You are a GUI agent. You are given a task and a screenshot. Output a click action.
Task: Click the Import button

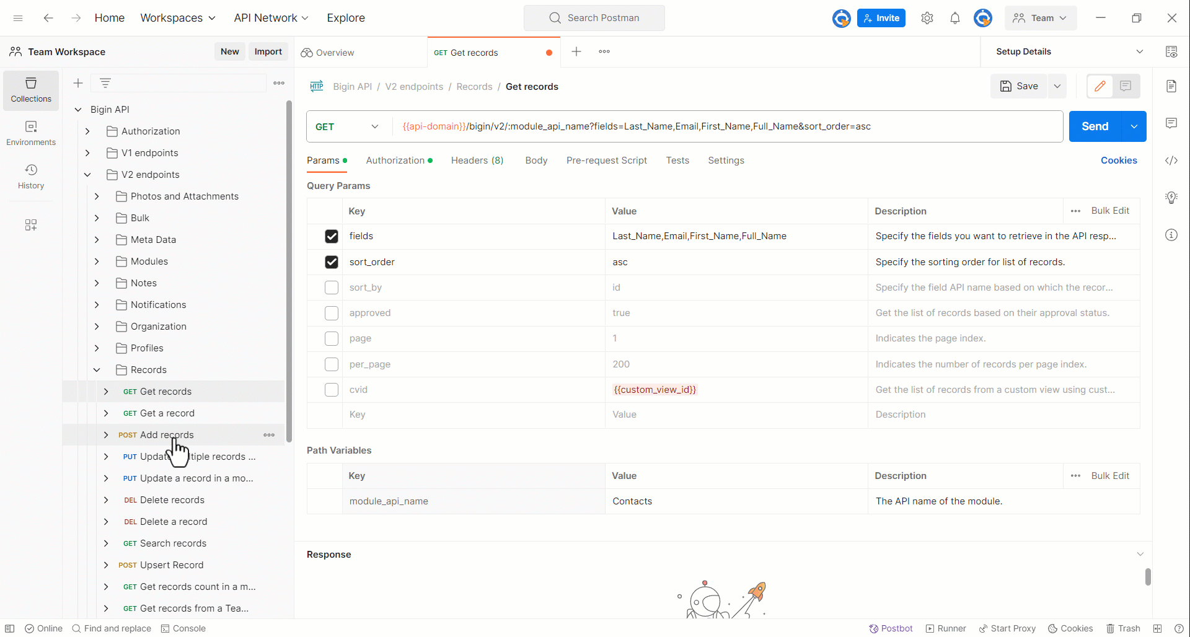tap(268, 51)
